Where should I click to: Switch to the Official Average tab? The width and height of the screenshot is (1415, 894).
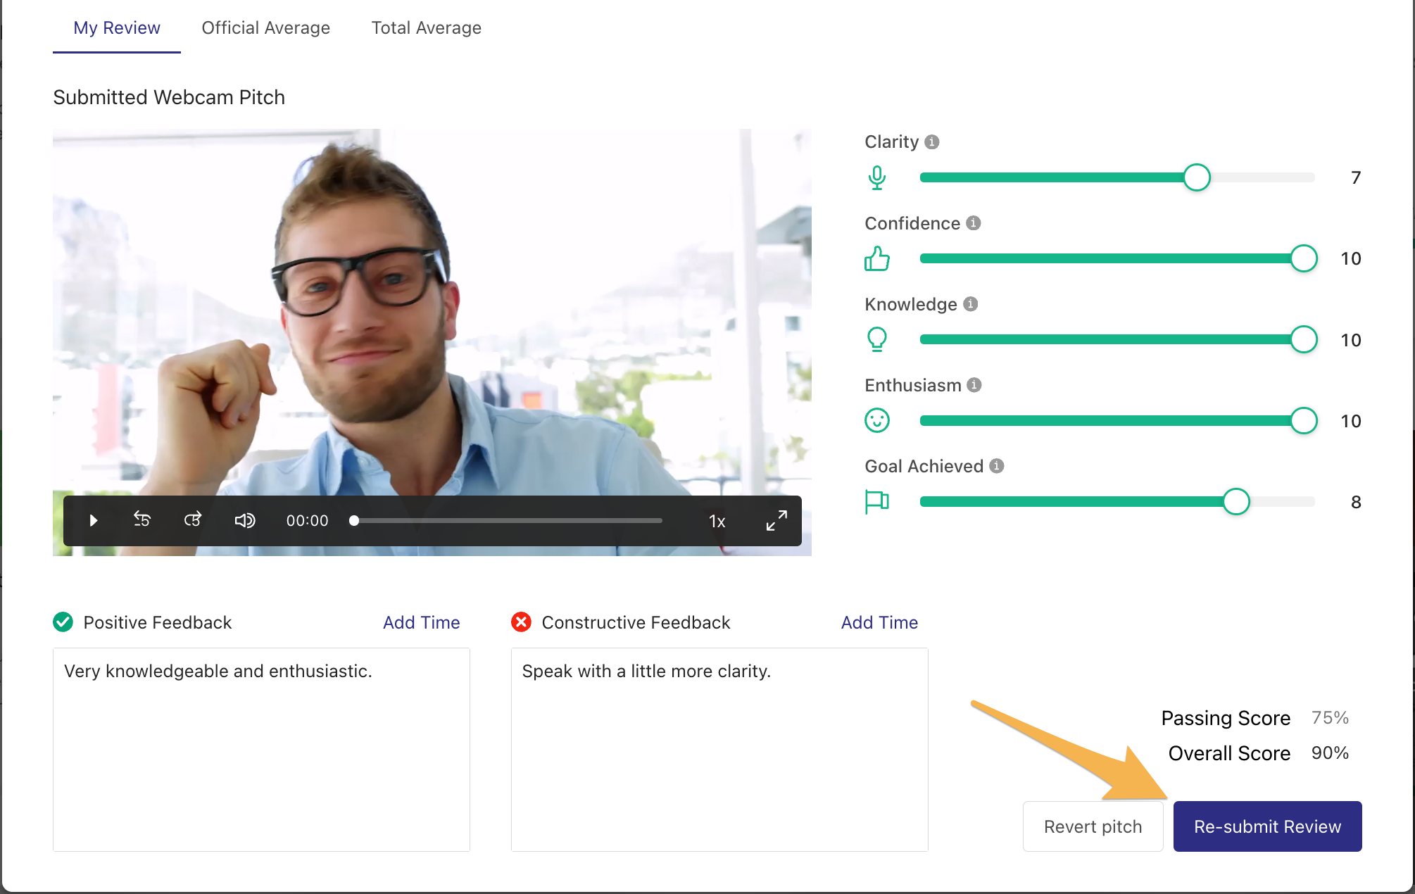(266, 28)
